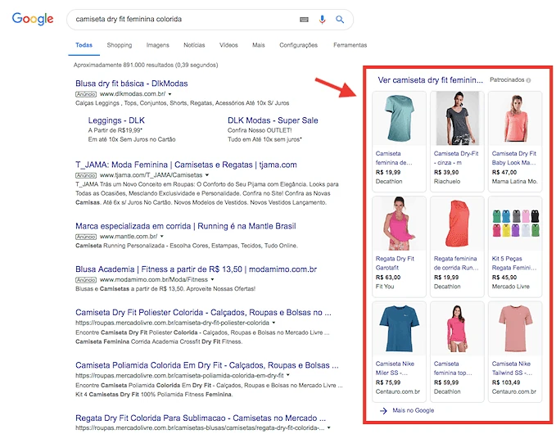Click the R$ 103,49 price
Viewport: 556px width, 434px height.
[x=506, y=382]
